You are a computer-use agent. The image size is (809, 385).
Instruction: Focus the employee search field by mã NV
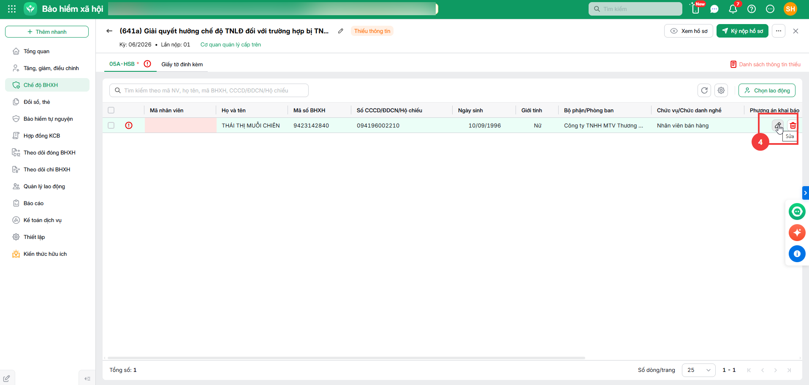[x=209, y=90]
